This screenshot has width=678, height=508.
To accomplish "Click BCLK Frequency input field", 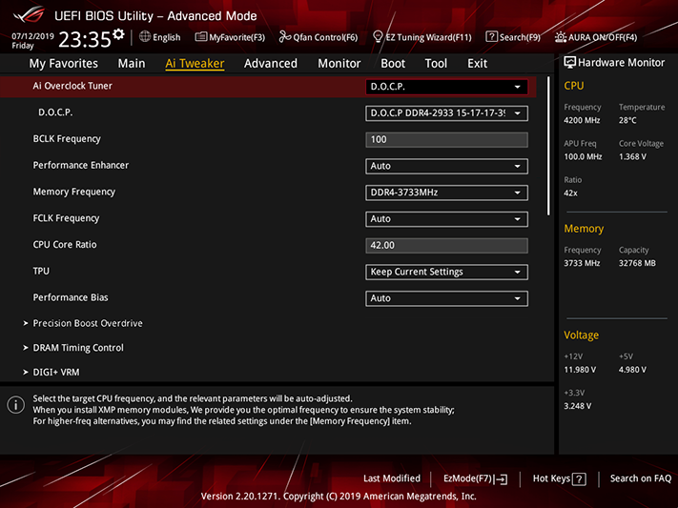I will 446,140.
